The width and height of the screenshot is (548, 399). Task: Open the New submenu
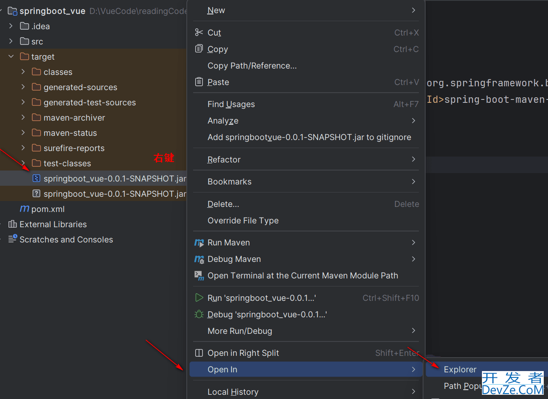pos(306,10)
